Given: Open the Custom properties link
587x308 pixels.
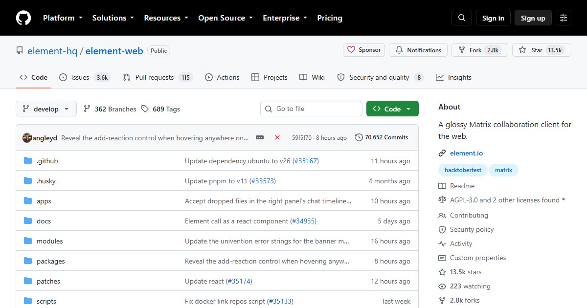Looking at the screenshot, I should click(478, 258).
